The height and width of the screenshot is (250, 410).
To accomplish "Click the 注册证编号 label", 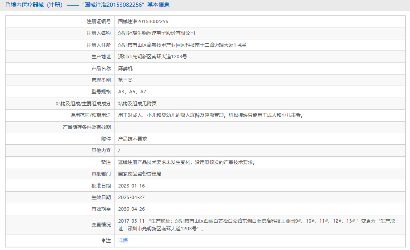I will pos(99,21).
